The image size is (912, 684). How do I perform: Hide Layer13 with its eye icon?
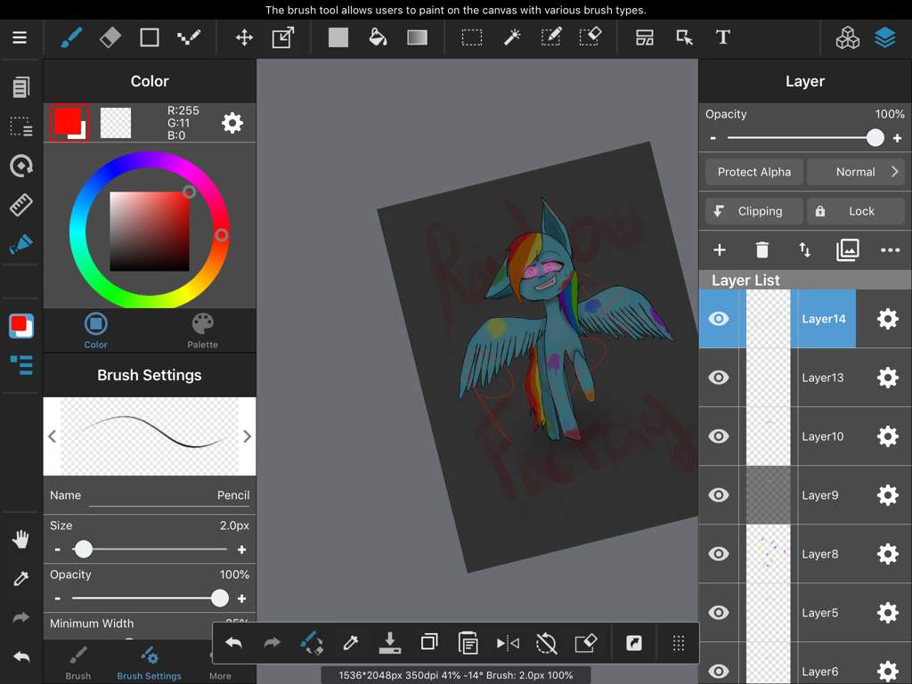click(x=719, y=378)
